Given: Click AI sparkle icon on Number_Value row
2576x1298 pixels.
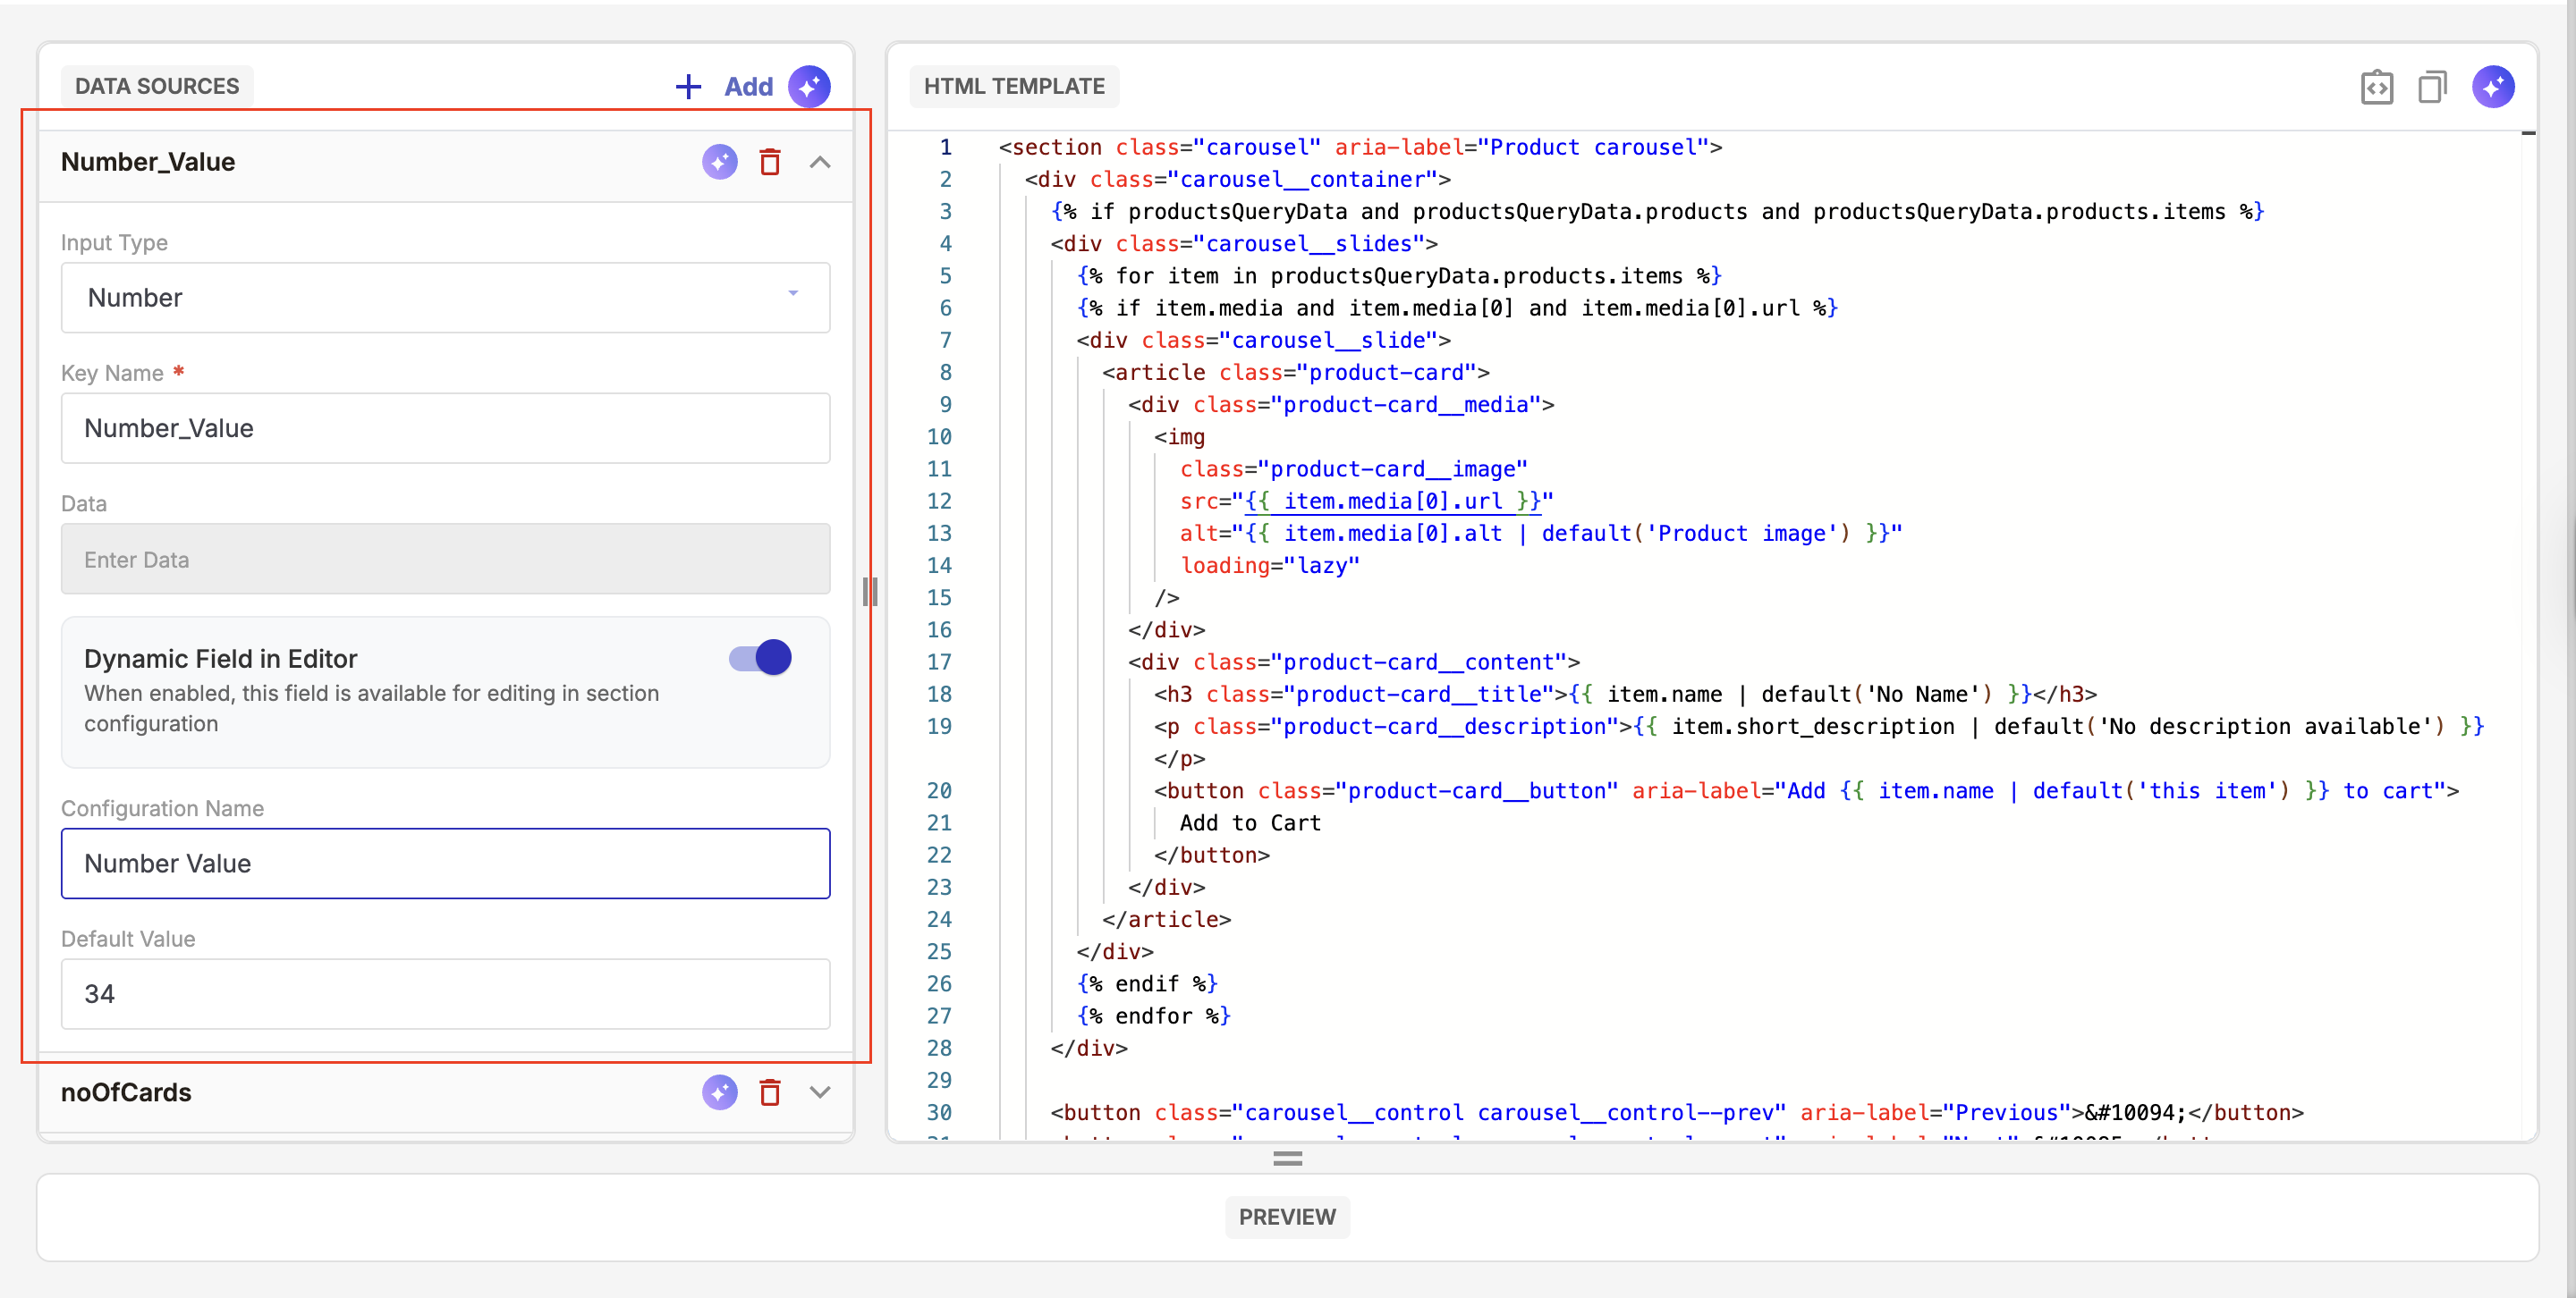Looking at the screenshot, I should (x=719, y=162).
